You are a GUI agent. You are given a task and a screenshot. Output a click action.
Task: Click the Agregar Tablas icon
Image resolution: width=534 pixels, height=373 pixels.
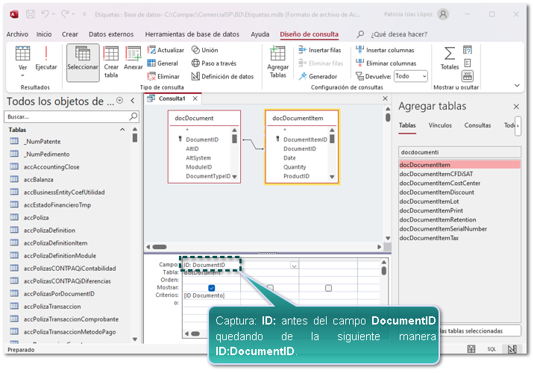(x=277, y=61)
